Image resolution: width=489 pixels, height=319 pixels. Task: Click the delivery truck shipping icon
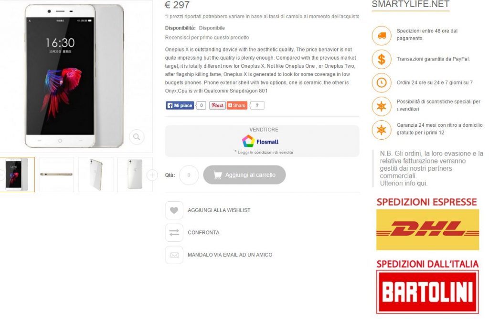click(x=382, y=35)
